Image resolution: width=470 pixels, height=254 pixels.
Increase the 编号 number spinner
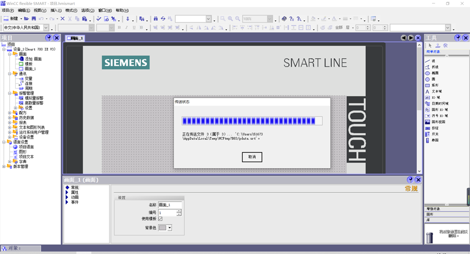179,211
